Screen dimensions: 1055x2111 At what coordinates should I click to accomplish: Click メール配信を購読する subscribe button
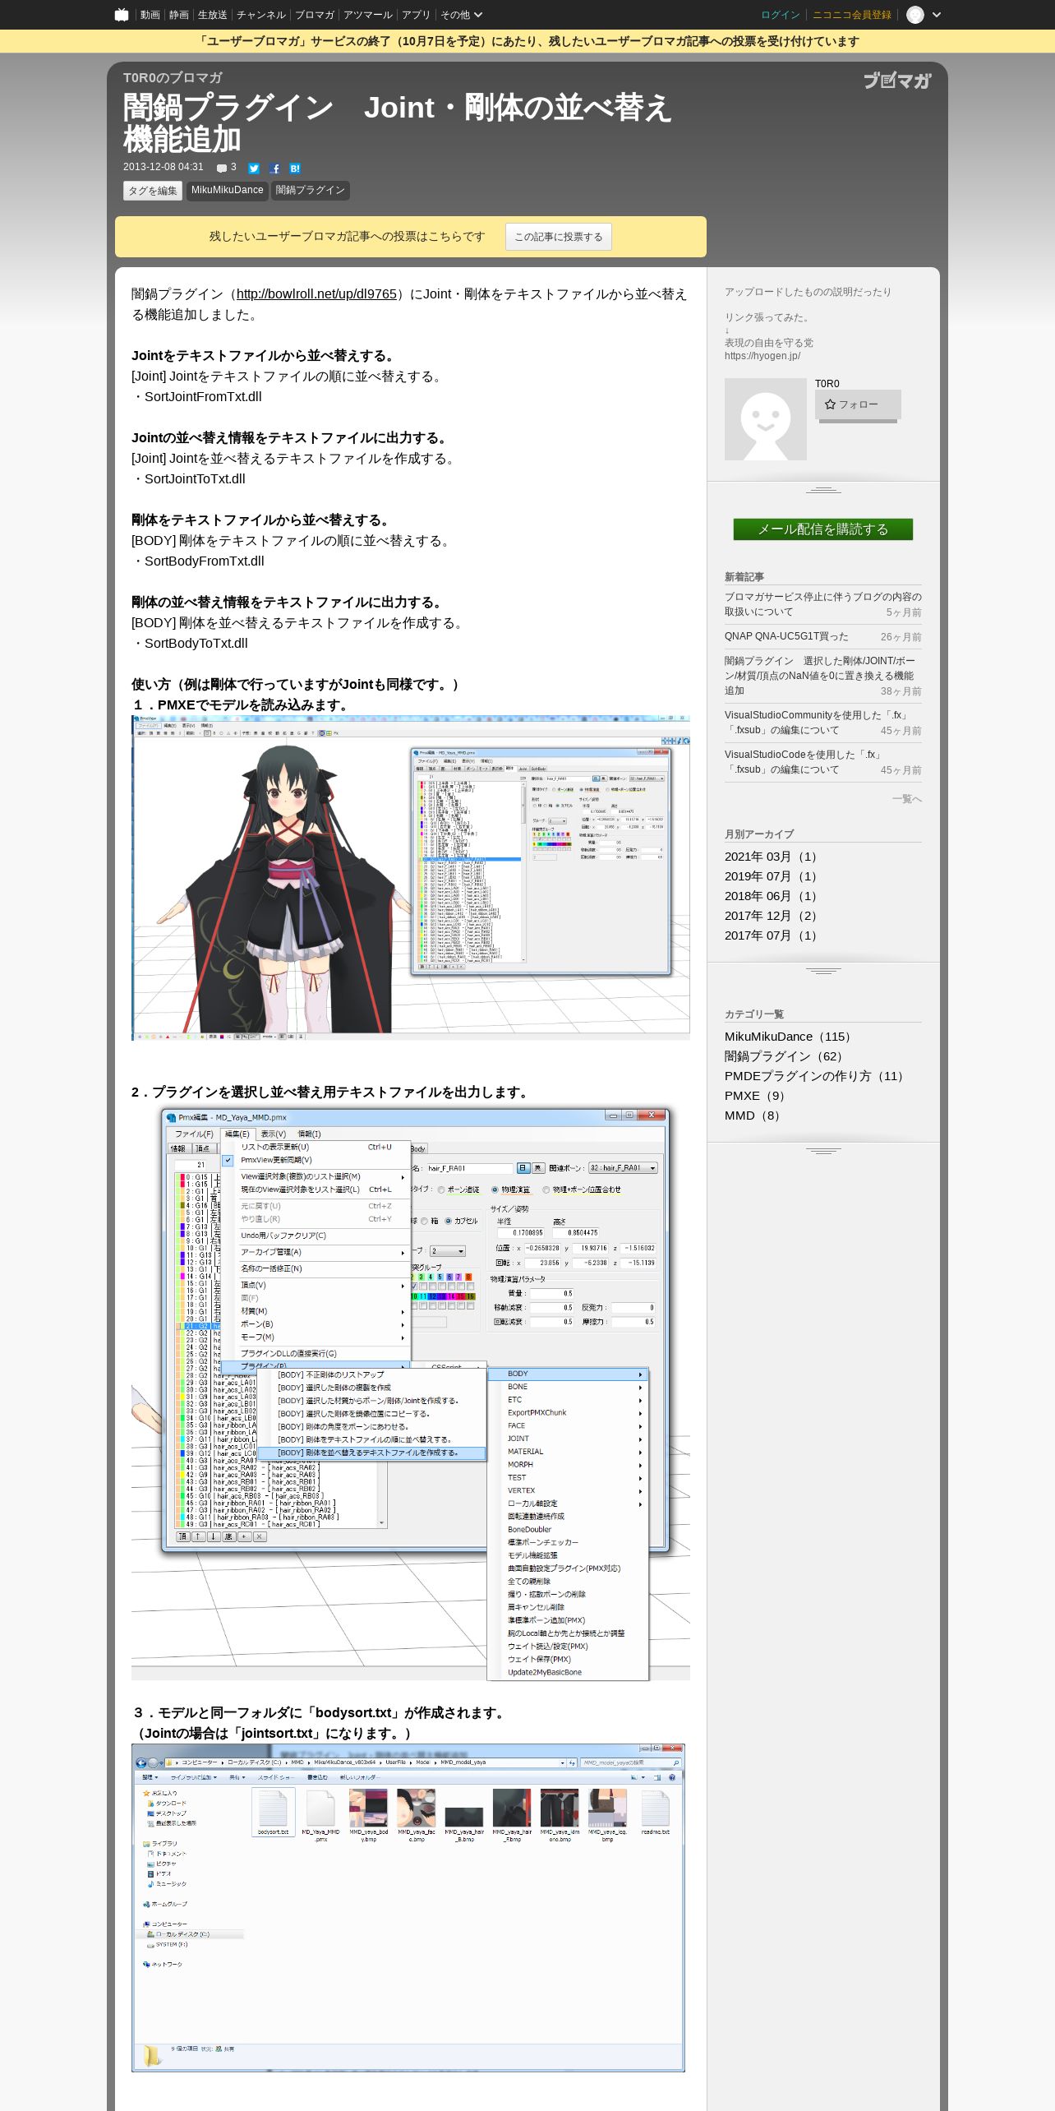coord(823,529)
